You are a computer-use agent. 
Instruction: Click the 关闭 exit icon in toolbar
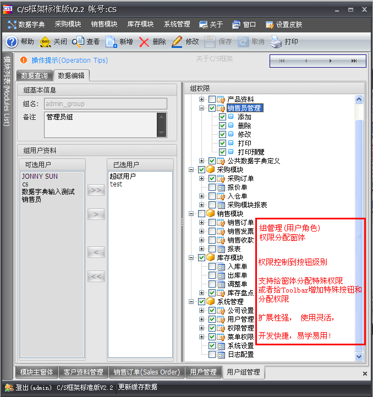click(46, 42)
